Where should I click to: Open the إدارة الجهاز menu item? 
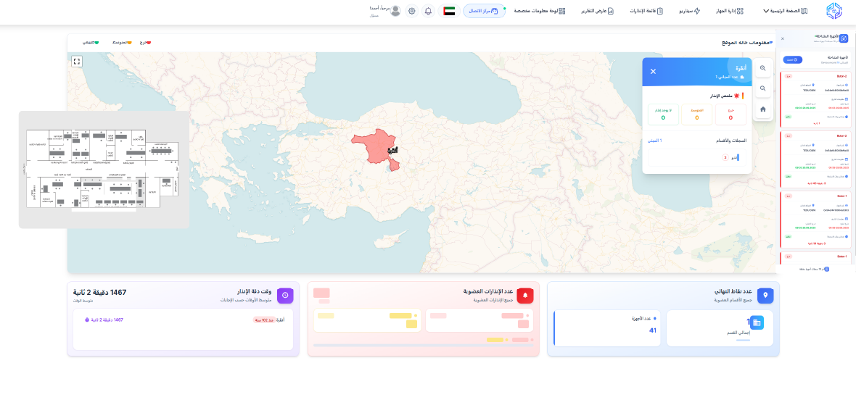723,11
